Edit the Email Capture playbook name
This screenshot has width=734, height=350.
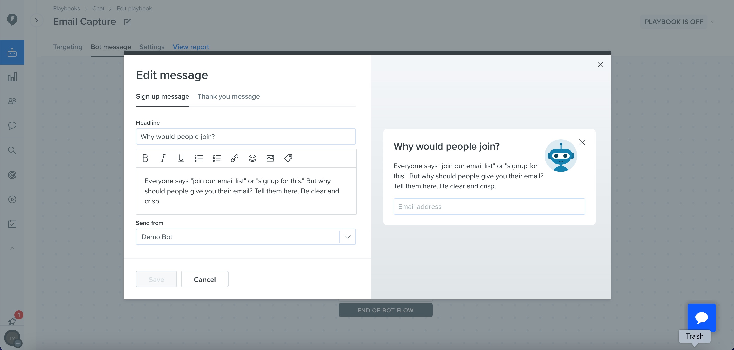click(127, 22)
